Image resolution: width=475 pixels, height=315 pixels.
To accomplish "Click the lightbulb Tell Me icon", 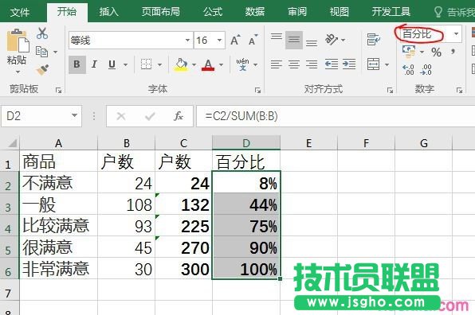I will [x=438, y=12].
